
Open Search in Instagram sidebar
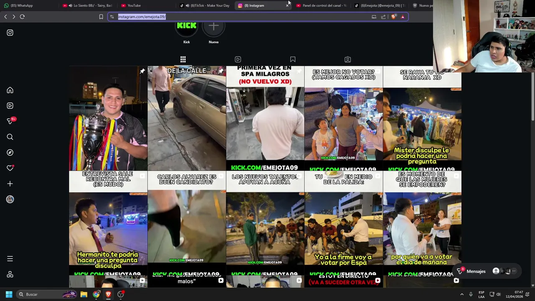[10, 137]
